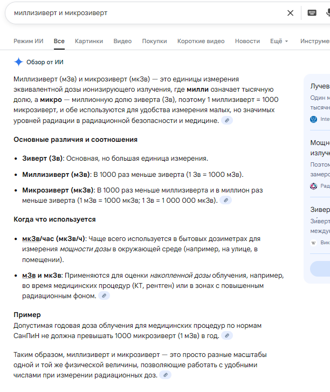330x392 pixels.
Task: Open the 'Короткие видео' tab
Action: [x=201, y=41]
